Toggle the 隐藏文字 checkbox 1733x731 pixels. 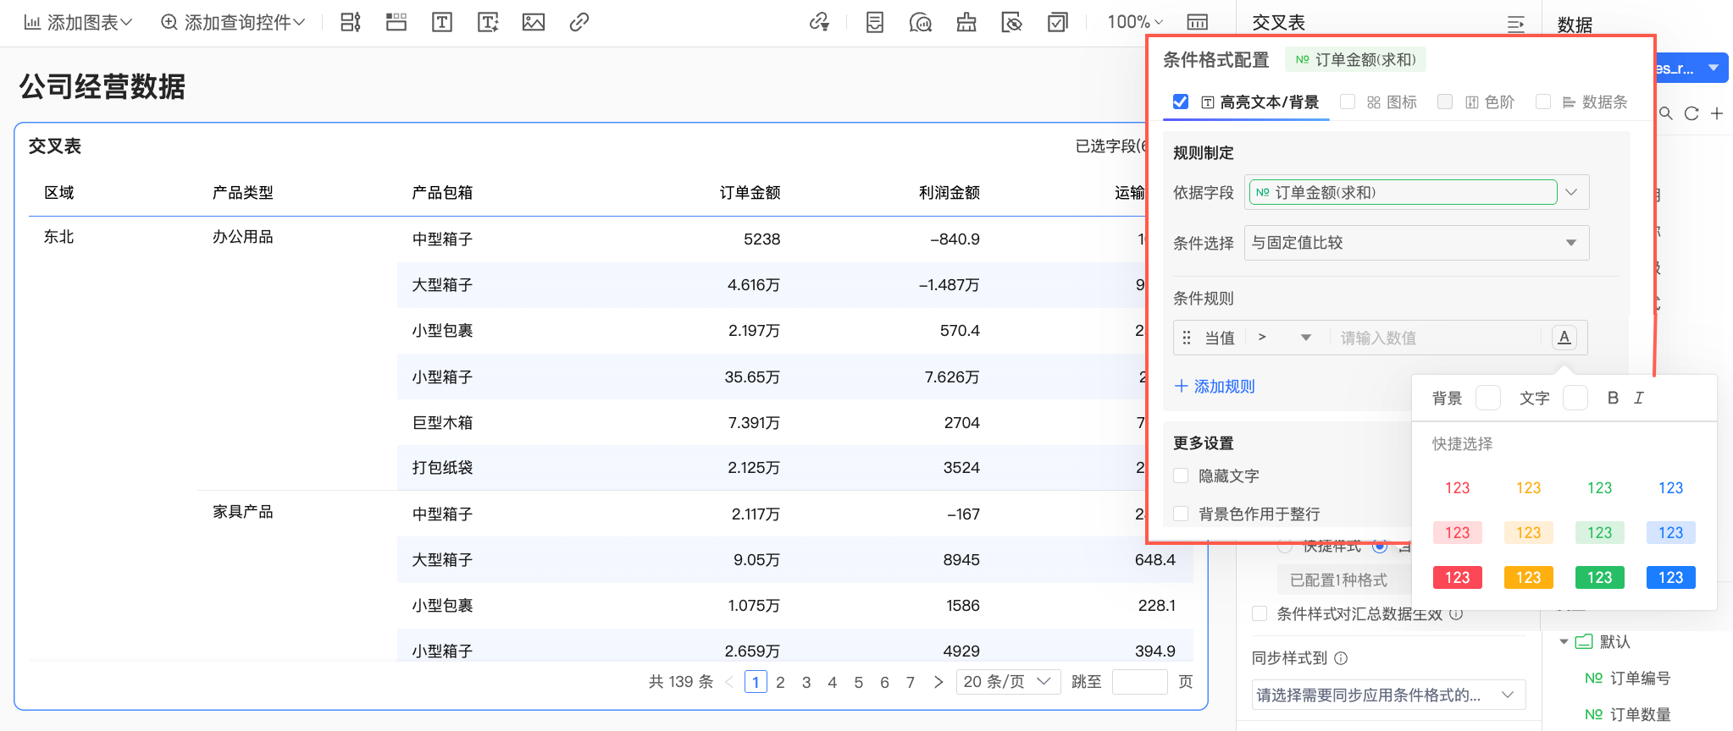pyautogui.click(x=1181, y=475)
